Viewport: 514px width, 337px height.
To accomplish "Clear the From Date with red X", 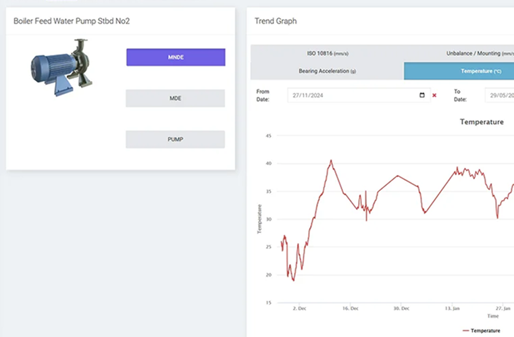I will click(x=434, y=95).
